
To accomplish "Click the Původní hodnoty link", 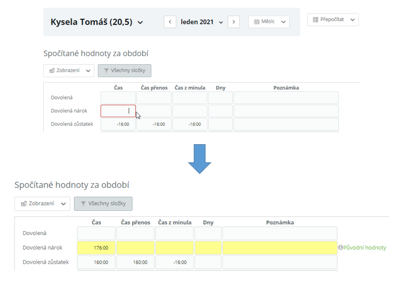I will [365, 248].
